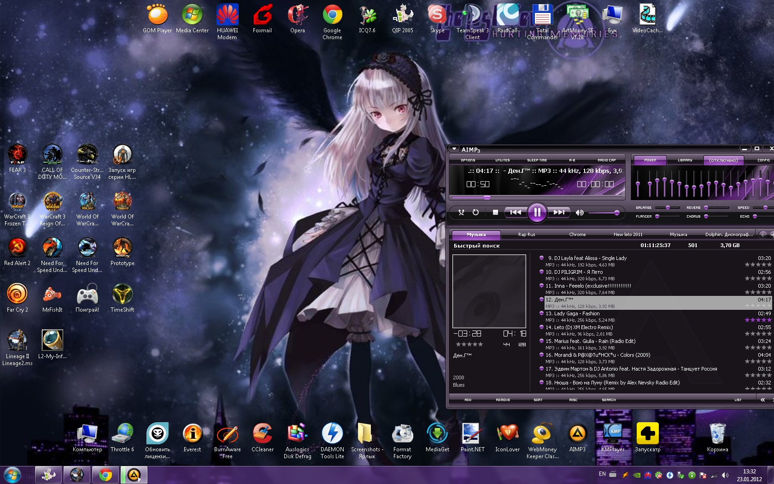This screenshot has width=774, height=484.
Task: Open the Windows Start menu orb
Action: pyautogui.click(x=12, y=475)
